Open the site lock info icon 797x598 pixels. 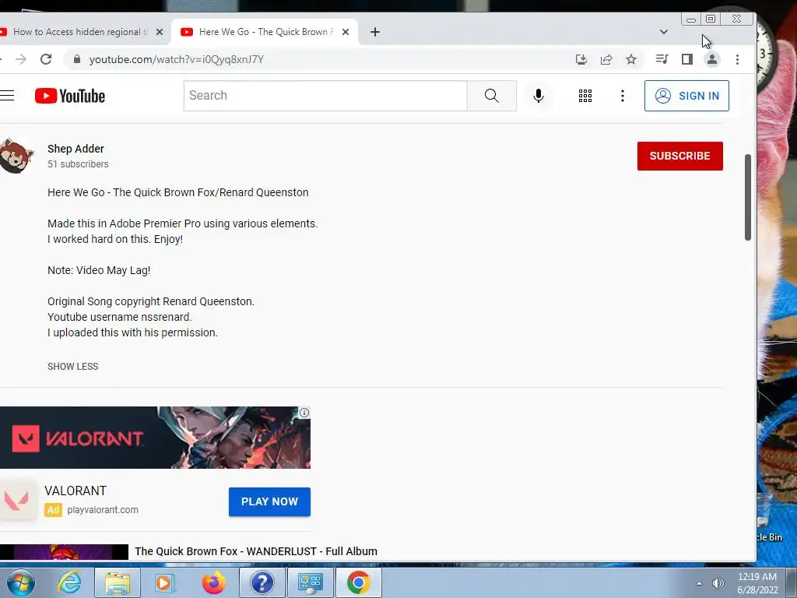pos(77,59)
